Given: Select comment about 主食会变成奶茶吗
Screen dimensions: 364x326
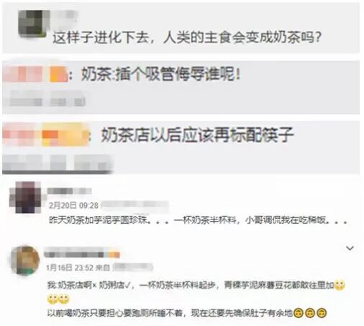Looking at the screenshot, I should [x=187, y=37].
